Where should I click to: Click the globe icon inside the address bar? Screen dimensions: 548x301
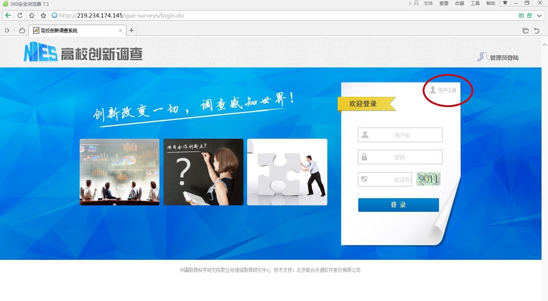point(54,15)
